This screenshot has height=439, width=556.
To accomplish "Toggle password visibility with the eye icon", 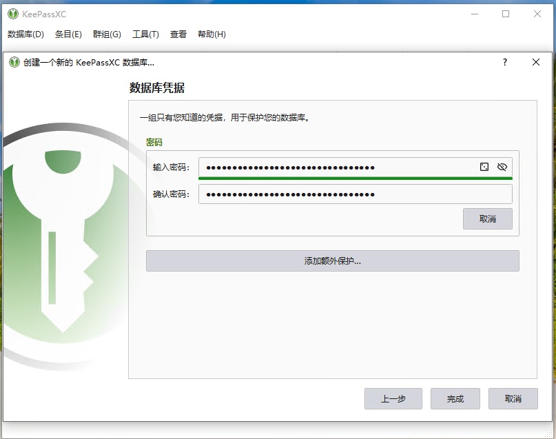I will click(502, 167).
